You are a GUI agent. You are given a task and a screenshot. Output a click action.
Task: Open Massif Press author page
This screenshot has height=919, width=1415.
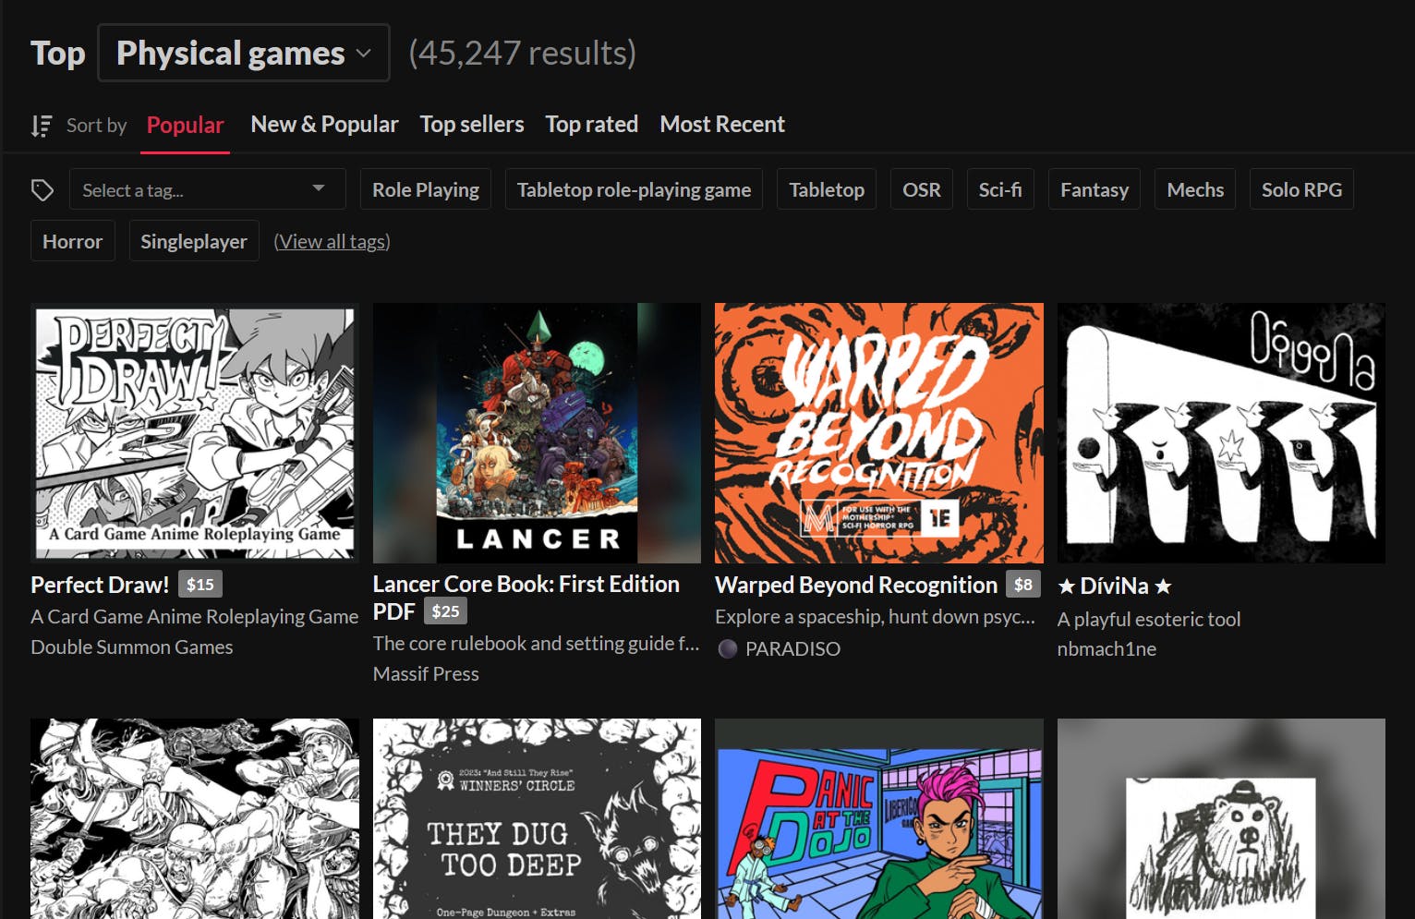point(426,674)
